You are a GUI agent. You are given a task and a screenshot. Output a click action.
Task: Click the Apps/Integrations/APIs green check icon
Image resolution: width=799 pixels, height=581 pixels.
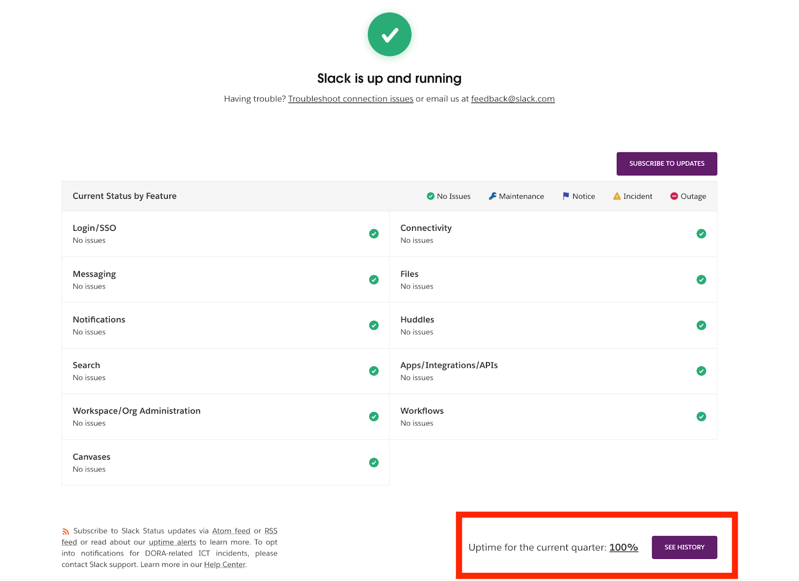pyautogui.click(x=701, y=371)
